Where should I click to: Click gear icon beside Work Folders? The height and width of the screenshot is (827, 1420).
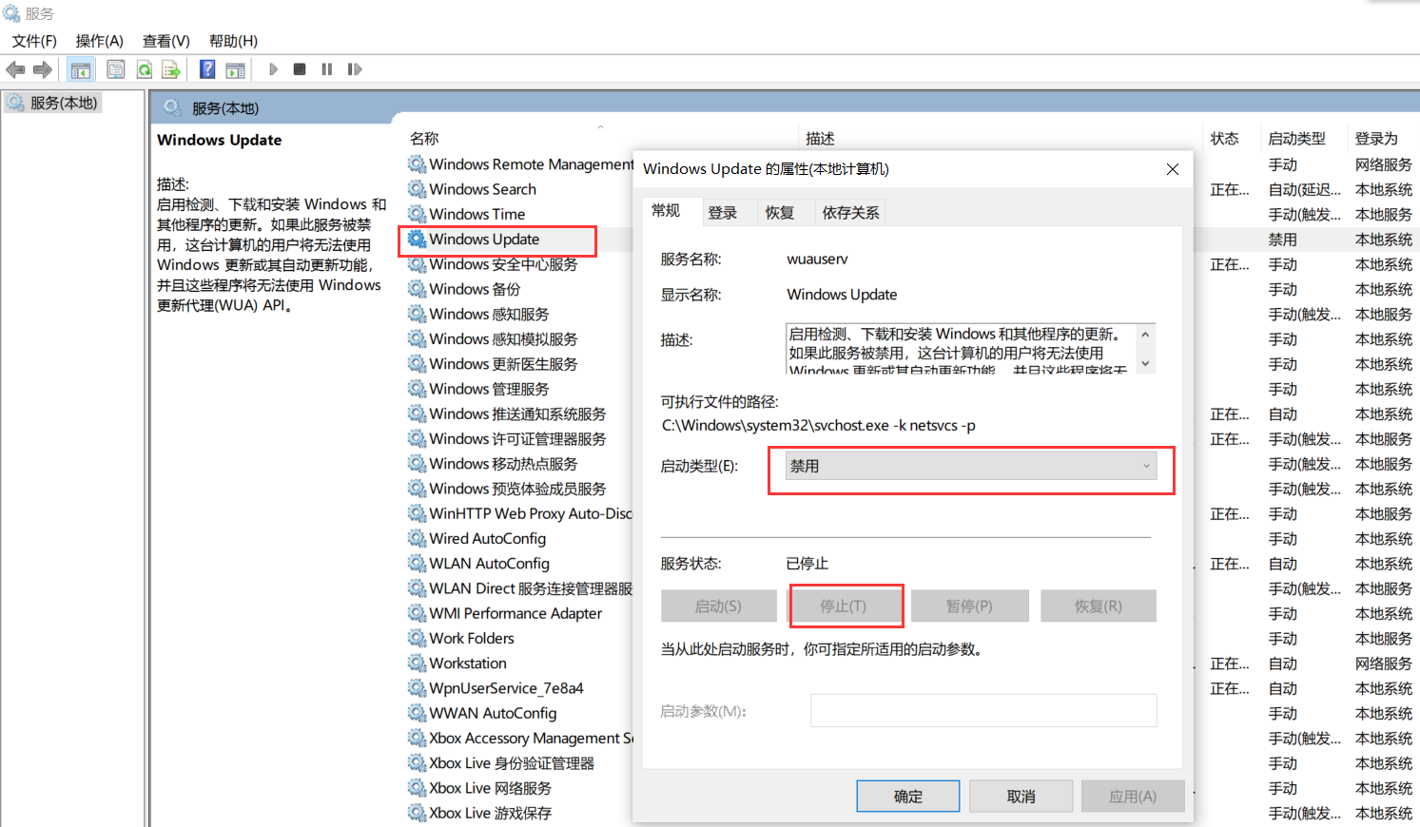click(x=417, y=638)
